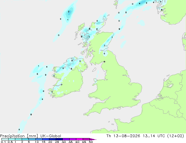
Task: Click the "(12+02)" forecast run label
Action: click(175, 136)
